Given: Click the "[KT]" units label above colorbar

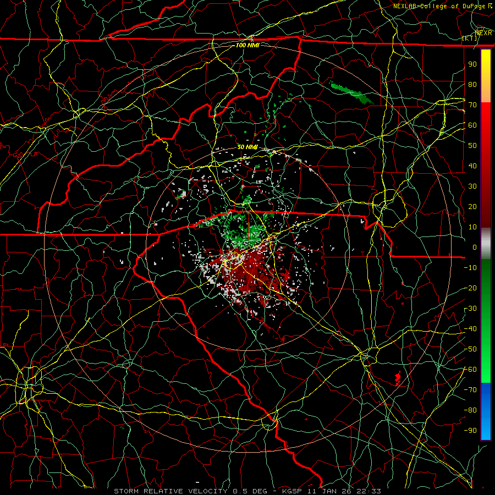Looking at the screenshot, I should pyautogui.click(x=470, y=38).
